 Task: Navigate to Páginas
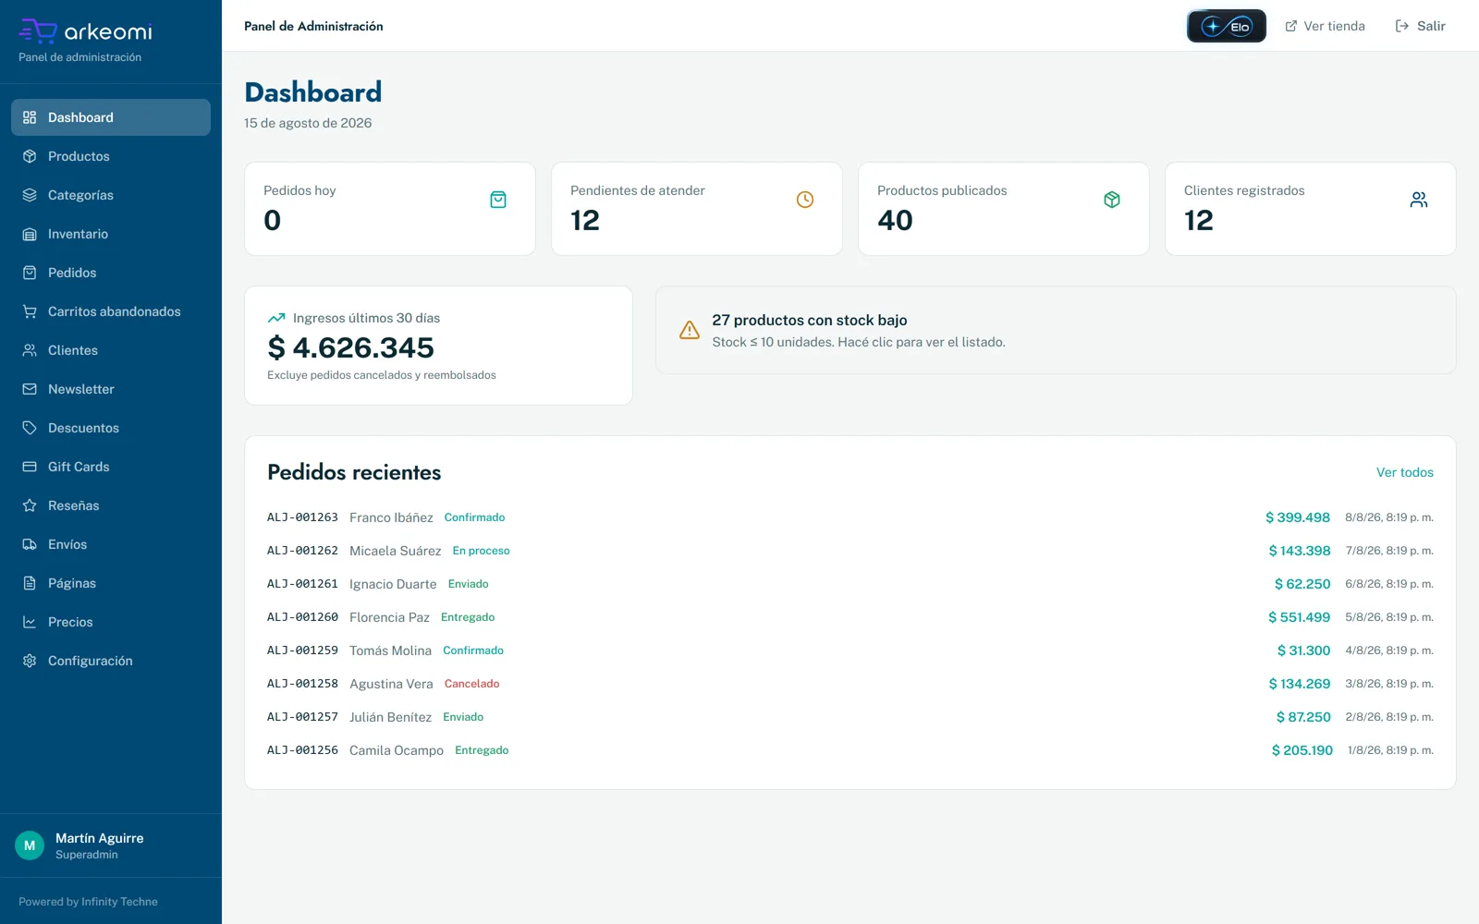click(111, 583)
